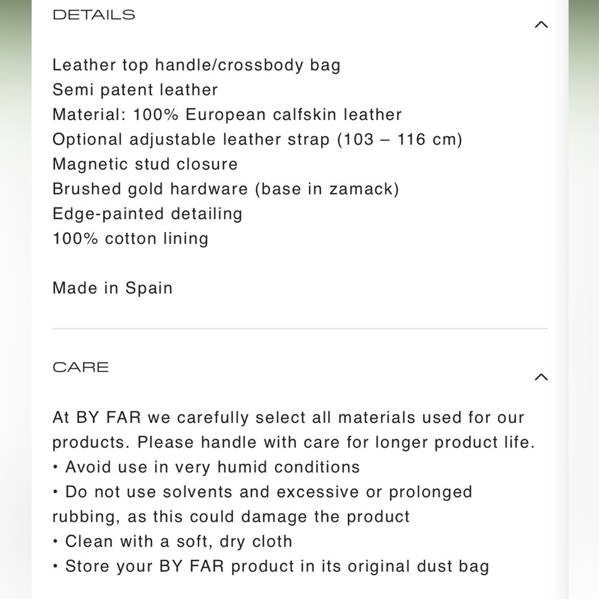Select the 'Leather top handle/crossbody bag' line
Image resolution: width=599 pixels, height=599 pixels.
pyautogui.click(x=196, y=65)
